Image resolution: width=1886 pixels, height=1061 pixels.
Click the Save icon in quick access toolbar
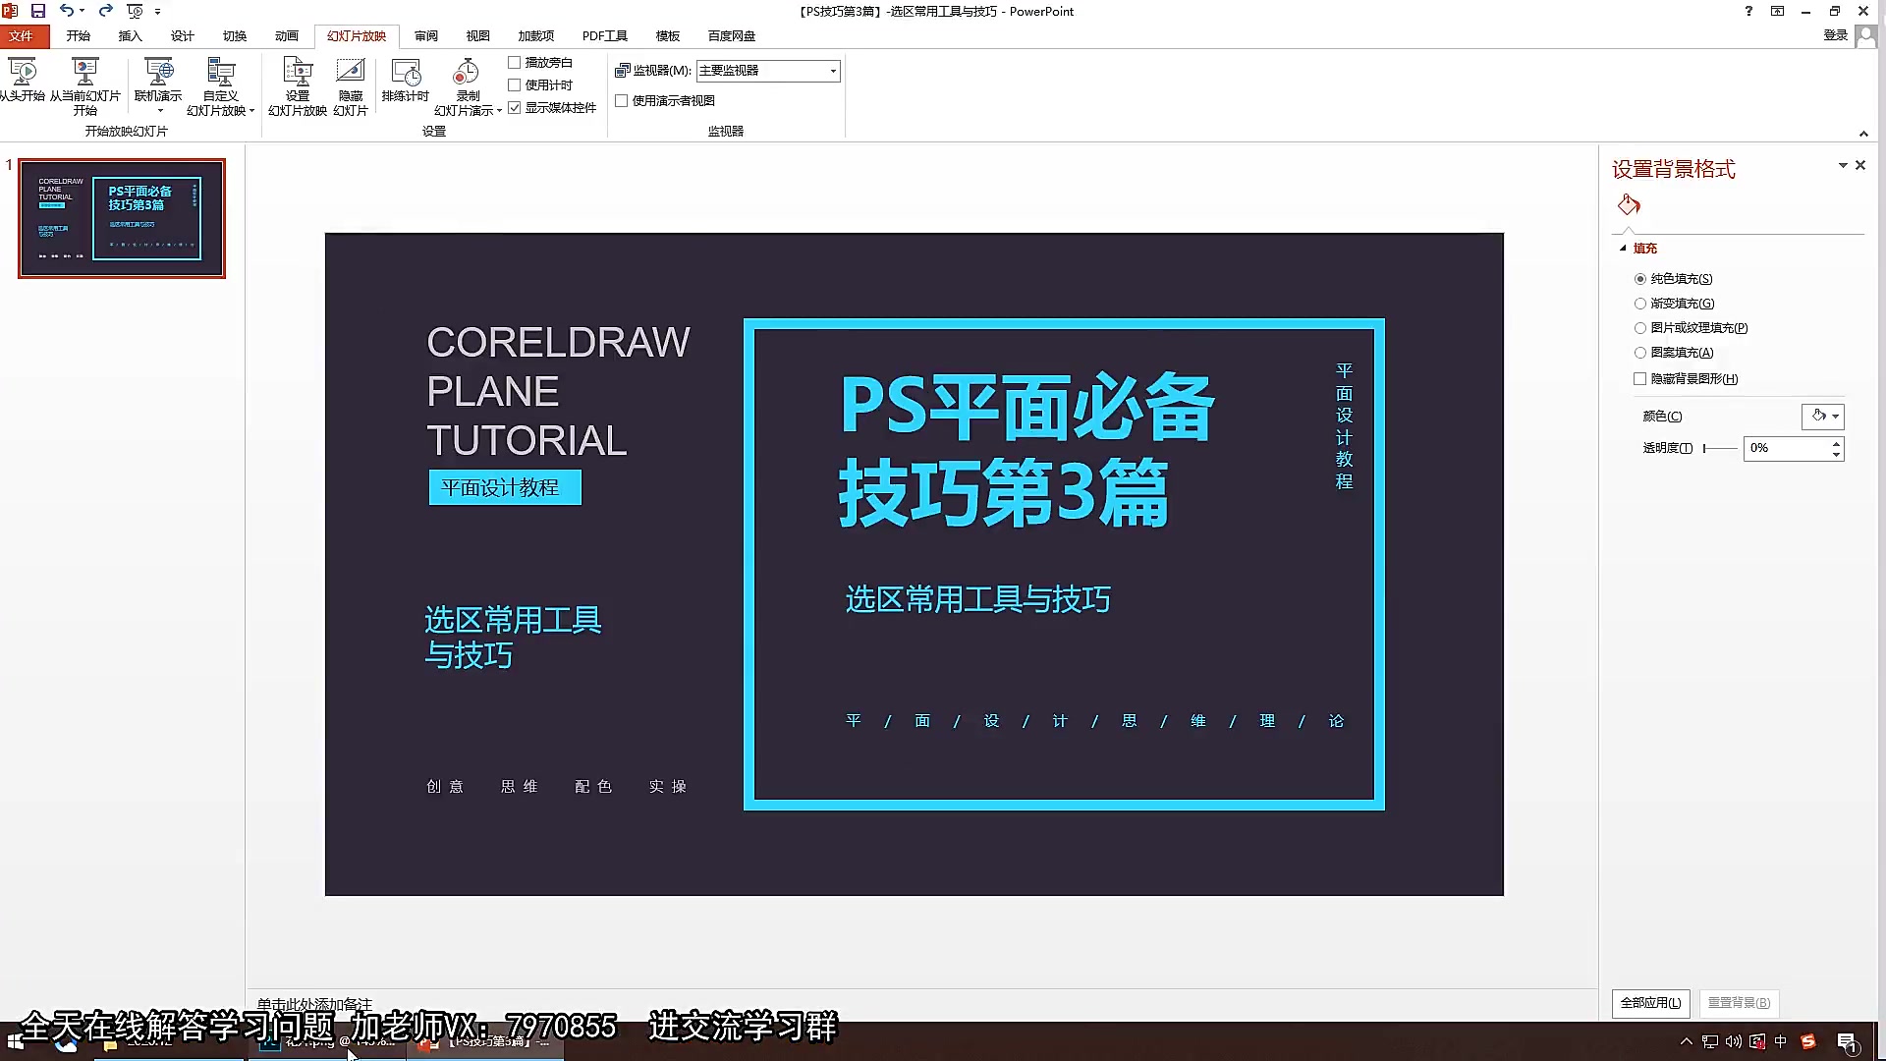(x=38, y=11)
